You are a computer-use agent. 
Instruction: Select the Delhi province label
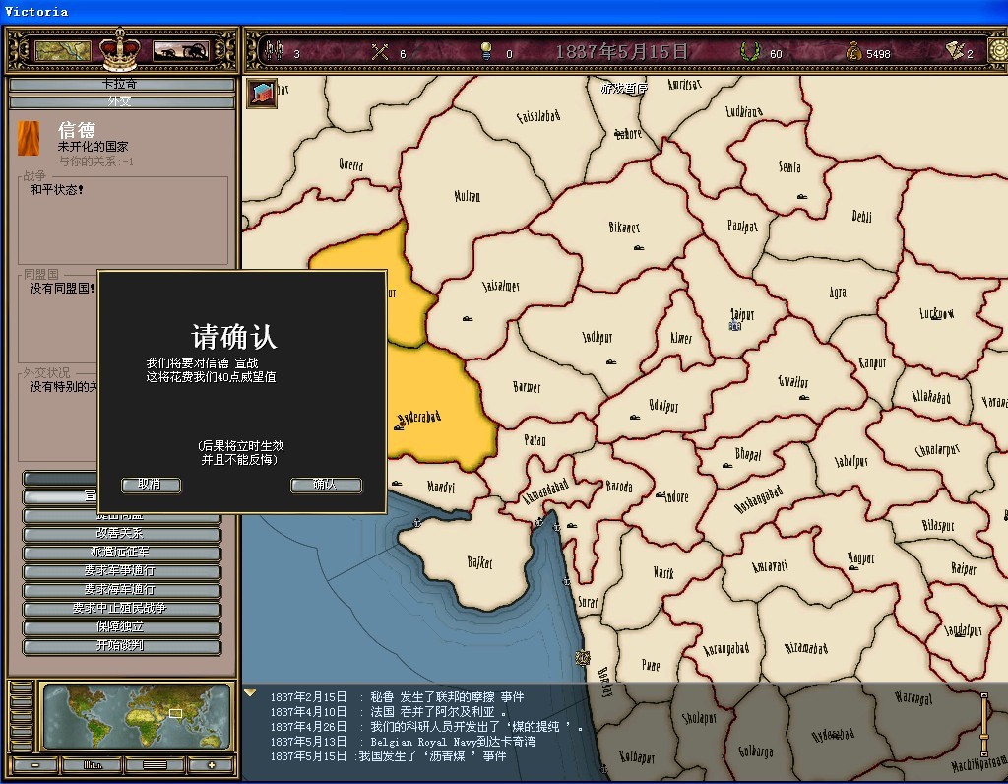[x=861, y=216]
